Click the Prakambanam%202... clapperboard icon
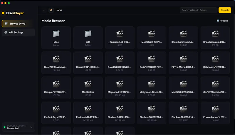 click(x=215, y=109)
